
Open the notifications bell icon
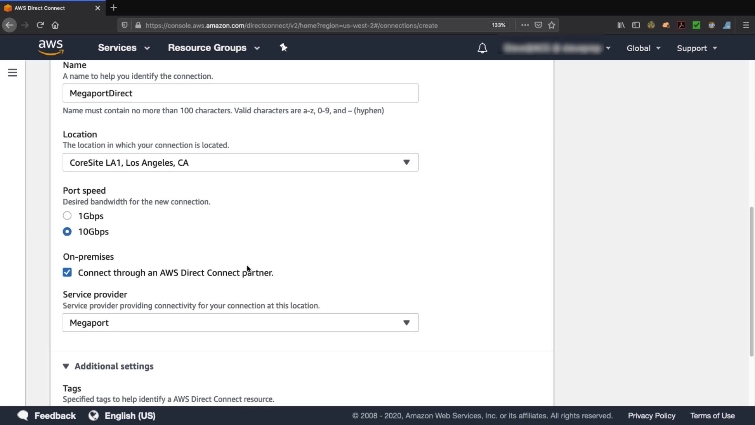click(482, 48)
